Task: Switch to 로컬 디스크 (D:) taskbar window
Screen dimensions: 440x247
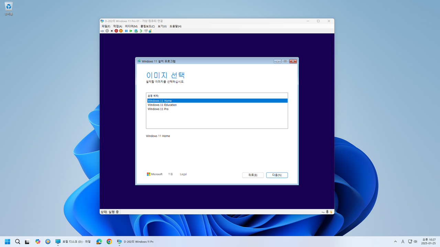Action: (x=73, y=242)
